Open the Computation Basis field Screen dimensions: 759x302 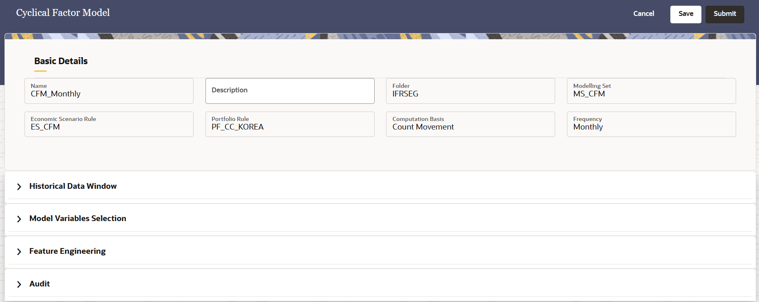coord(470,124)
